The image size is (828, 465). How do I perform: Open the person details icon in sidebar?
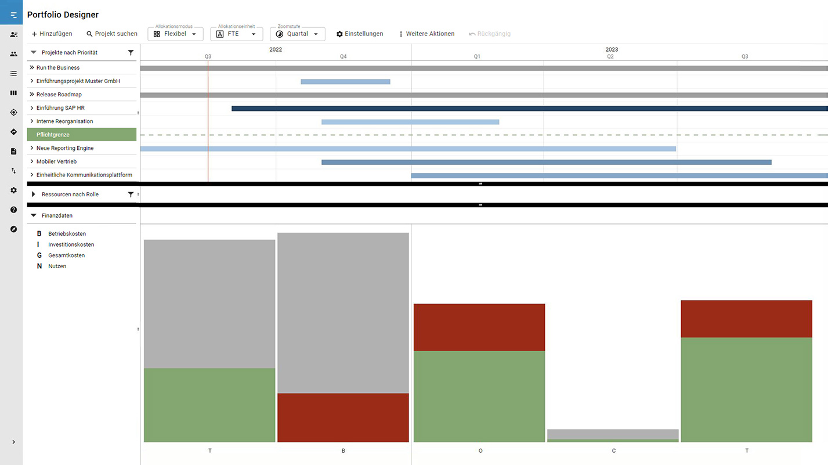pos(13,35)
